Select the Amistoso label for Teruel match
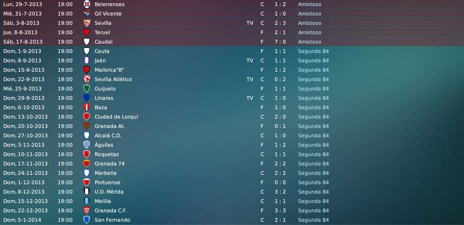Image resolution: width=464 pixels, height=225 pixels. (x=309, y=32)
